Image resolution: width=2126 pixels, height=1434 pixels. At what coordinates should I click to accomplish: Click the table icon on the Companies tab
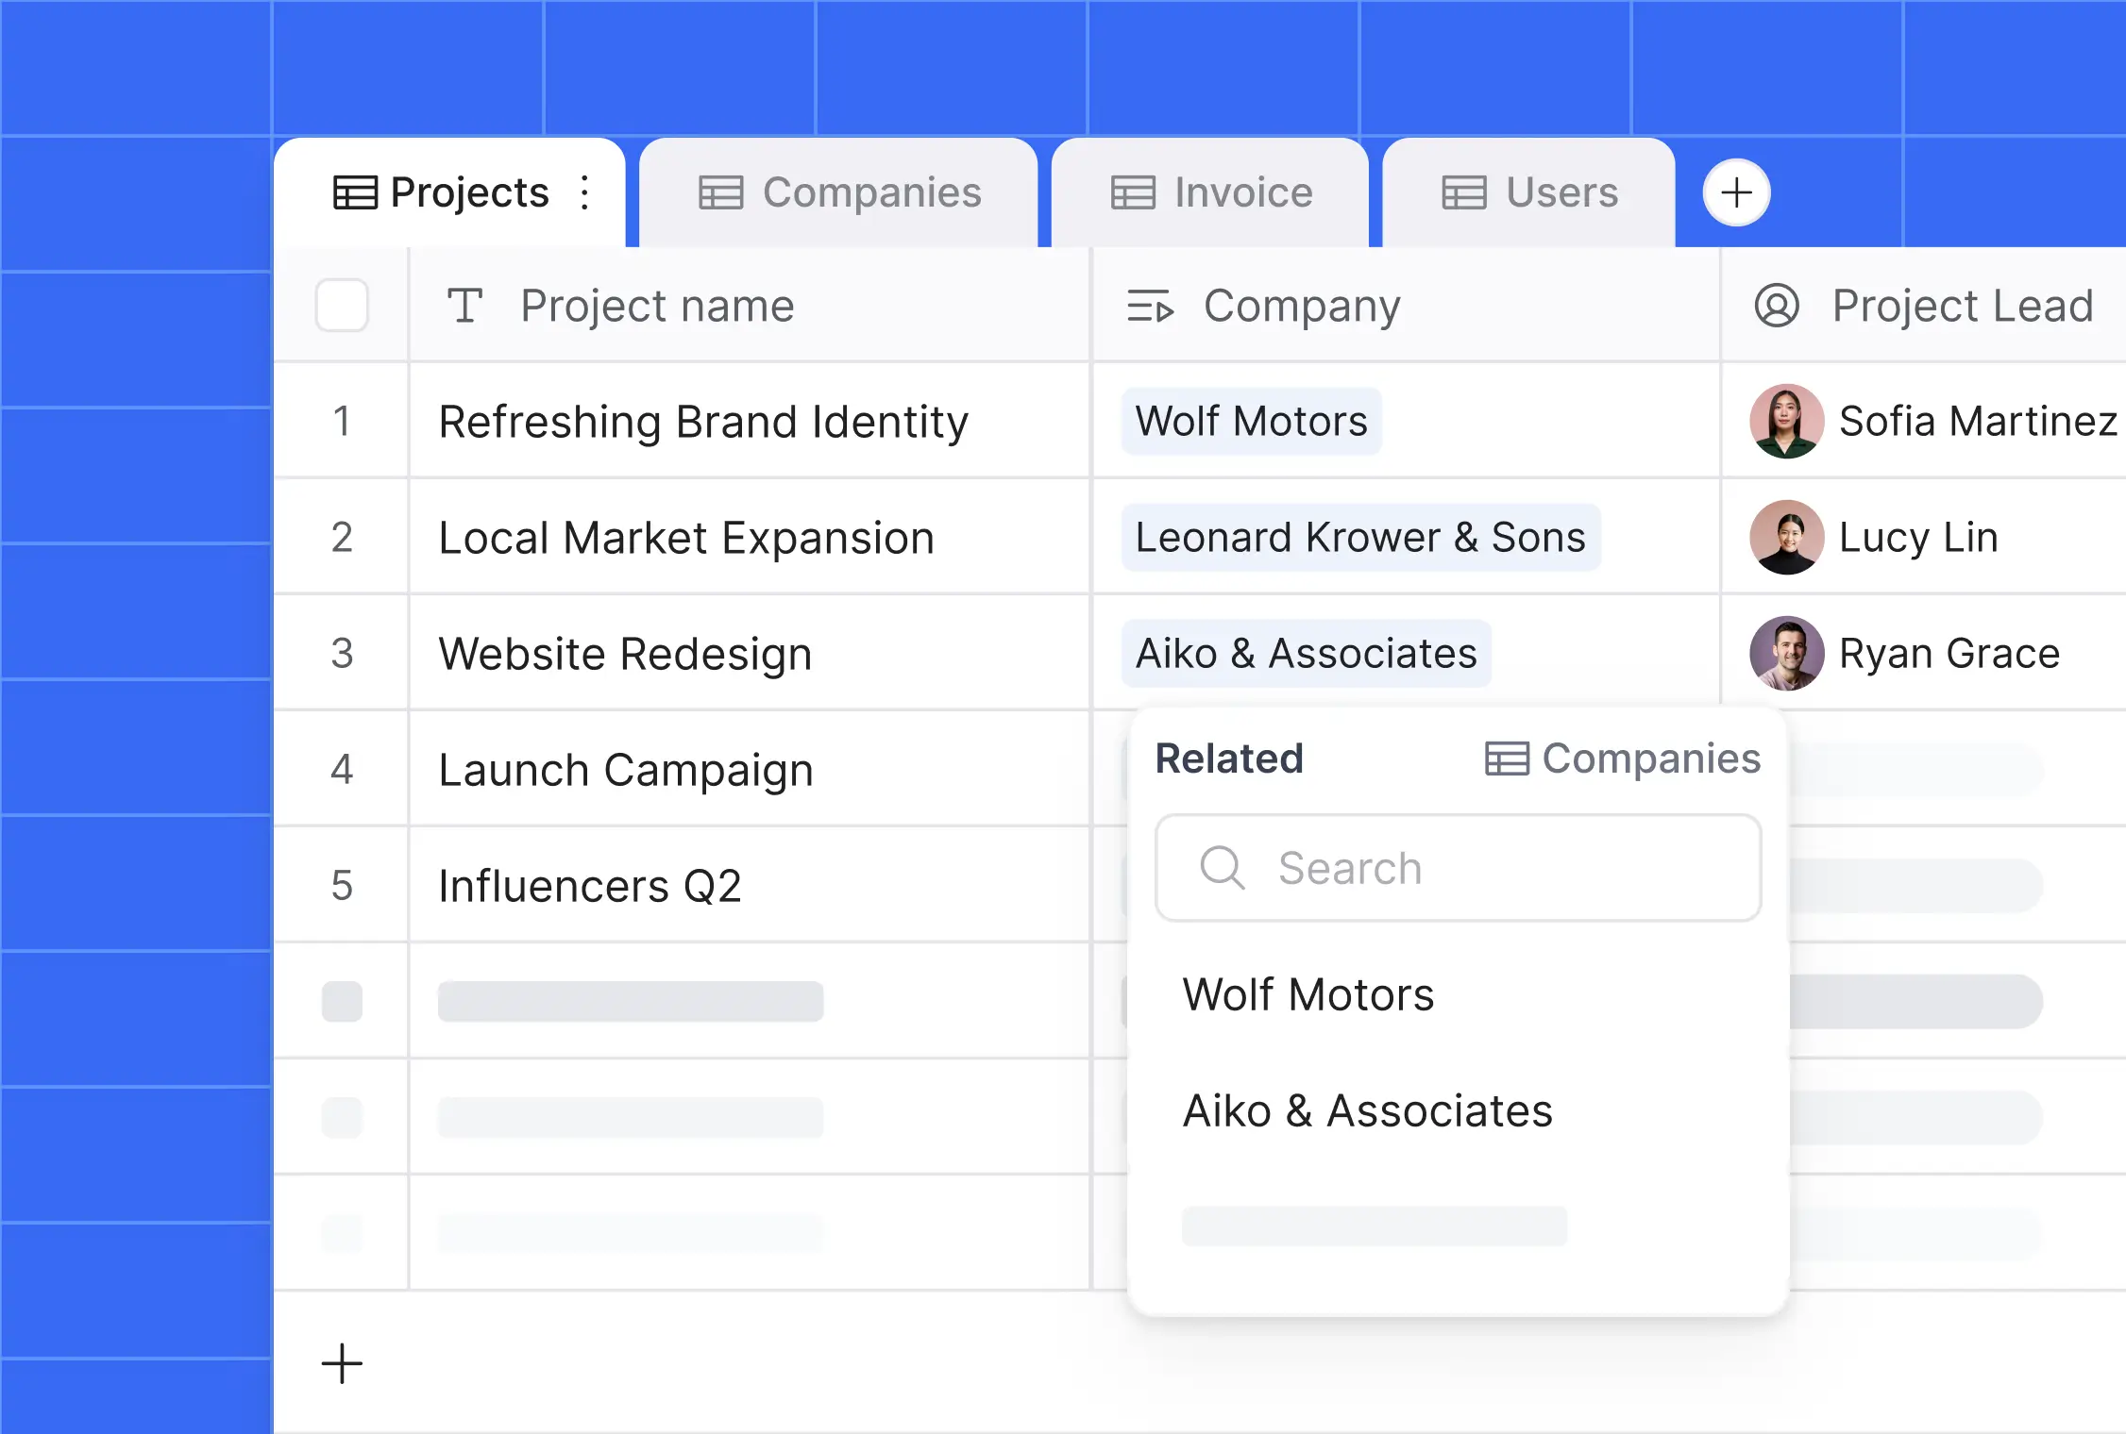tap(720, 192)
